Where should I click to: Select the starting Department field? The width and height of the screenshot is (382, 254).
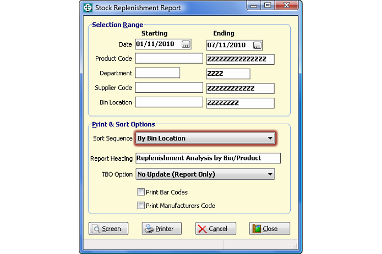(157, 73)
